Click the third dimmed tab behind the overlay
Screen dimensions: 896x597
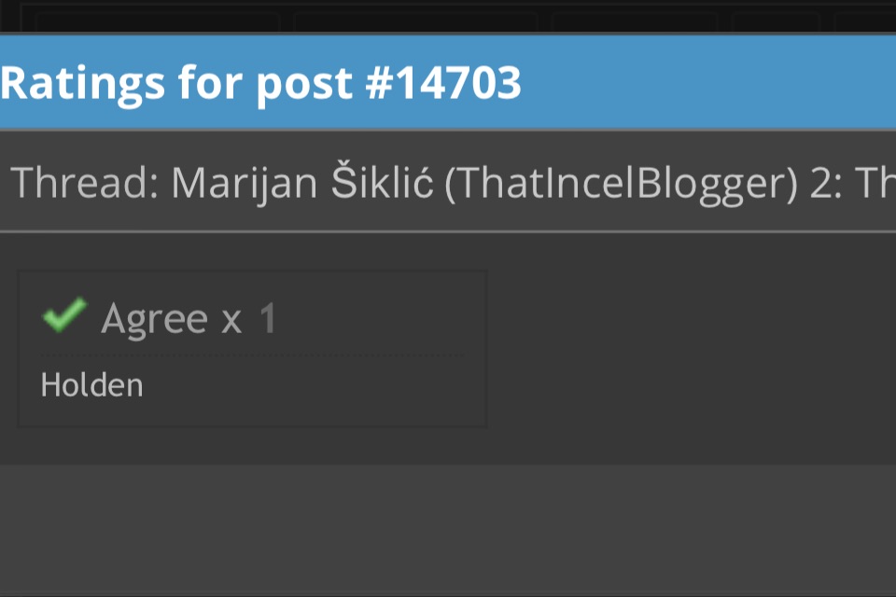635,21
